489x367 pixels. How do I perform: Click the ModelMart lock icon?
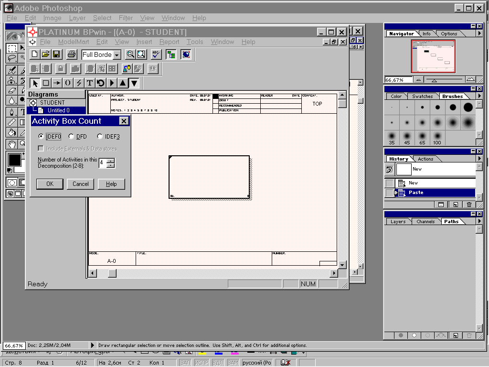(x=61, y=69)
